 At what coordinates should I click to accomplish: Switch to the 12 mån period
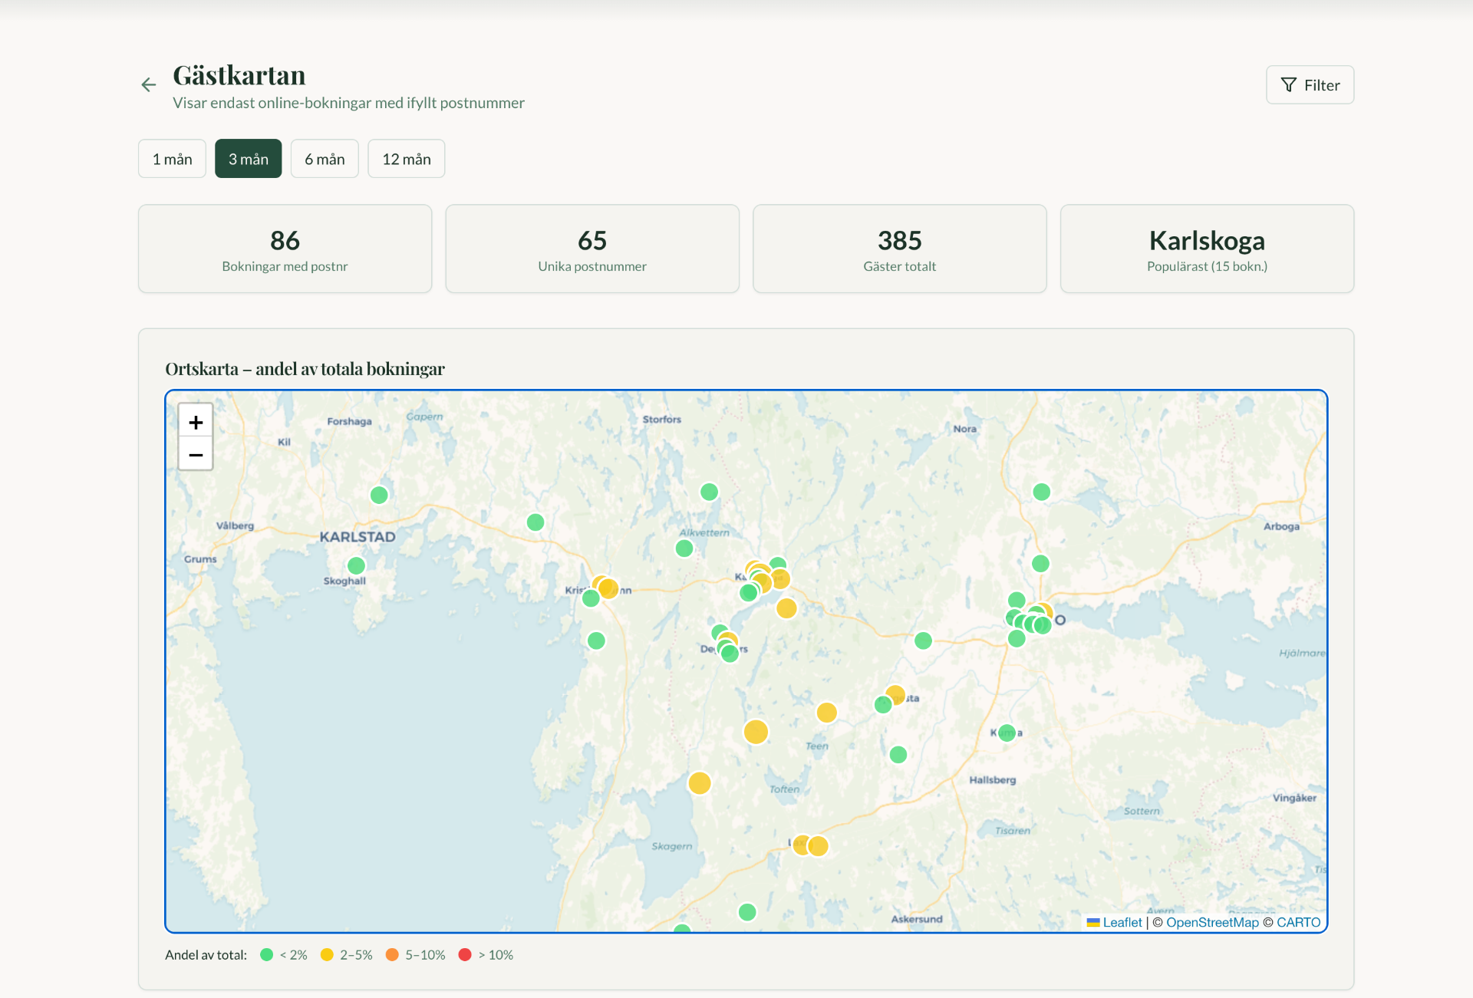pyautogui.click(x=406, y=159)
